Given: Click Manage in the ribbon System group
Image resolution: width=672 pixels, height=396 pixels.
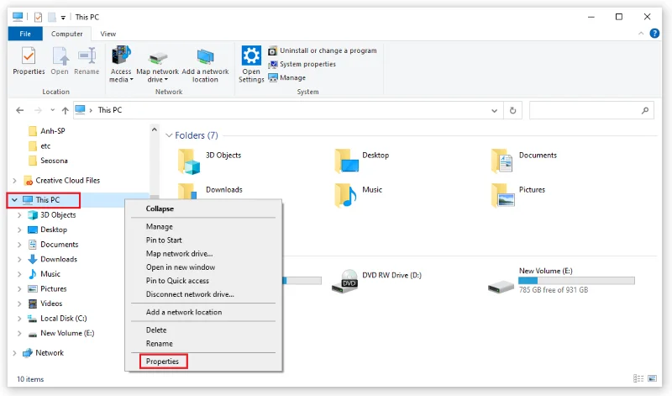Looking at the screenshot, I should coord(286,77).
